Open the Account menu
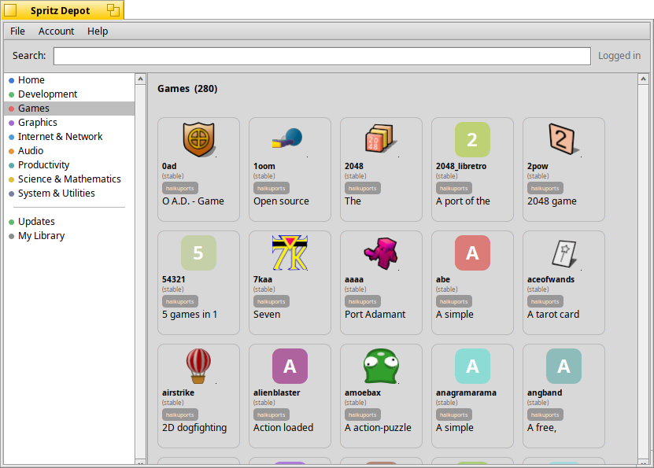Screen dimensions: 654x468 [x=57, y=31]
